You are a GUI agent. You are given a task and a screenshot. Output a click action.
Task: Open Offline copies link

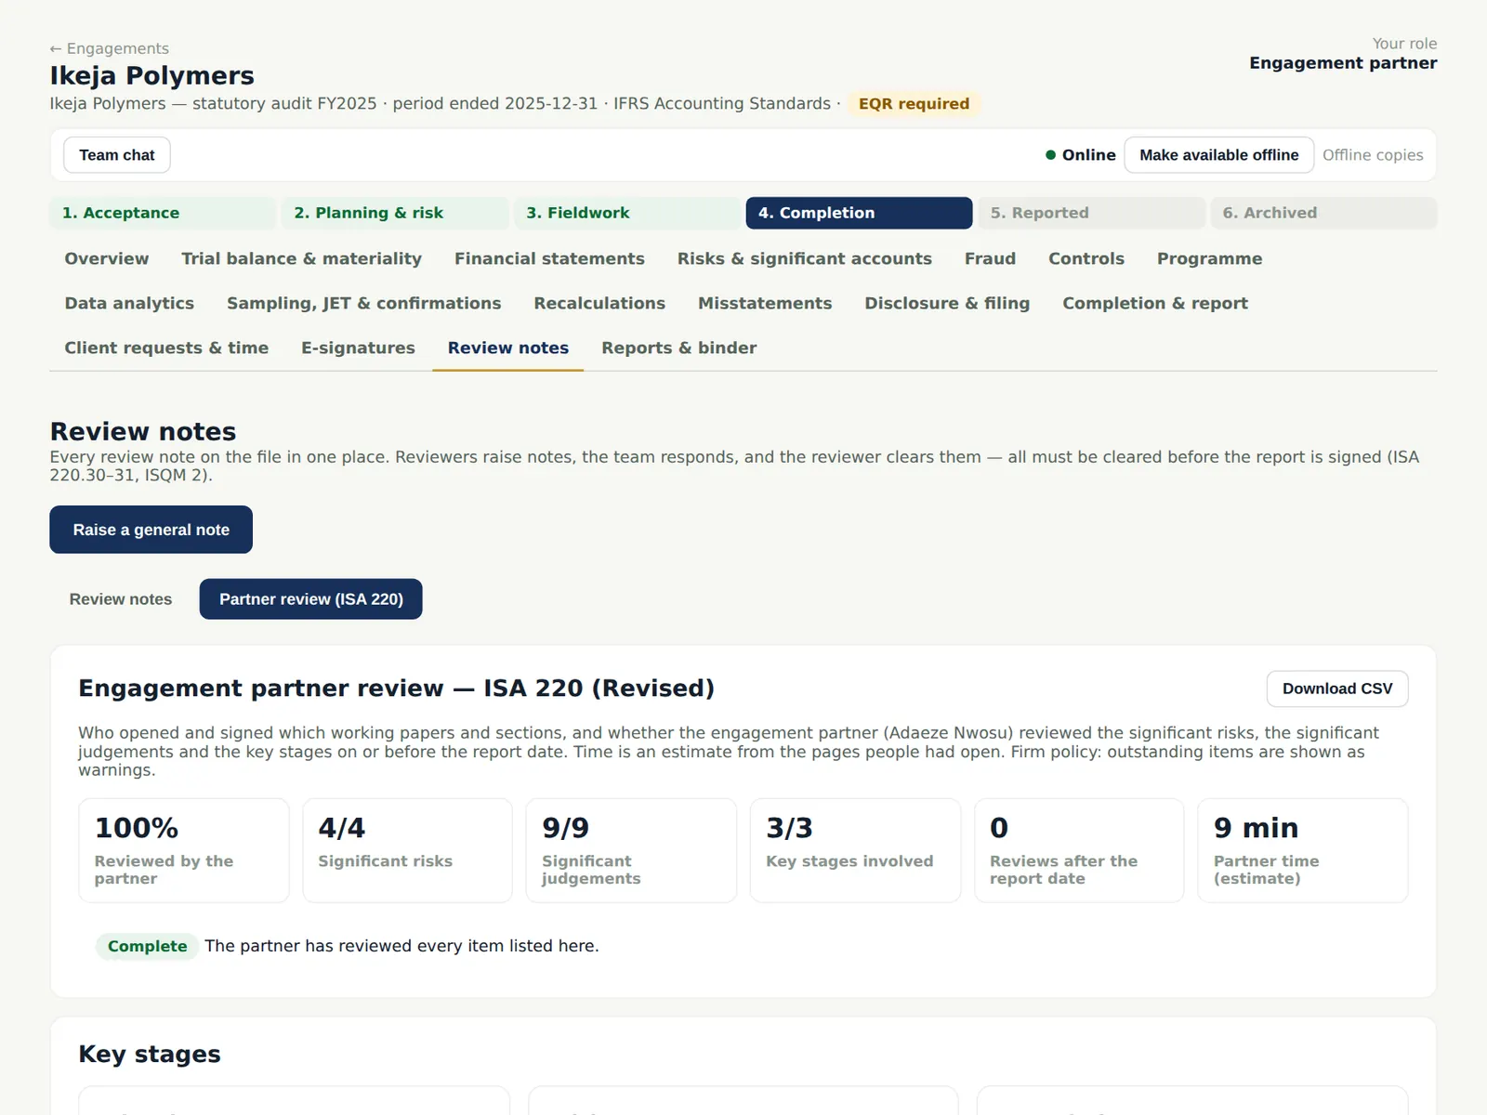click(x=1373, y=155)
